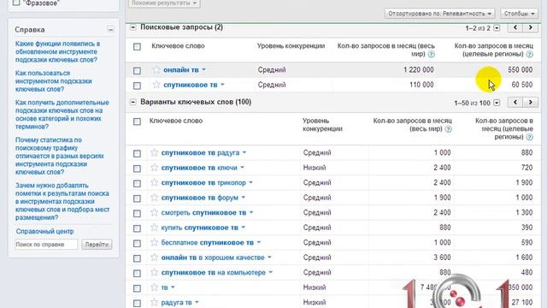Viewport: 547px width, 308px height.
Task: Collapse the Поисковые запросы section
Action: point(133,27)
